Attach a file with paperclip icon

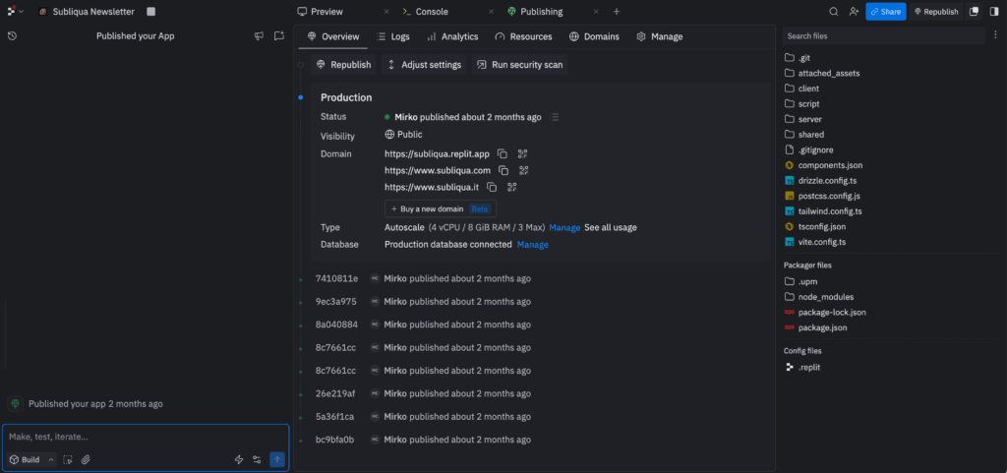(x=86, y=459)
